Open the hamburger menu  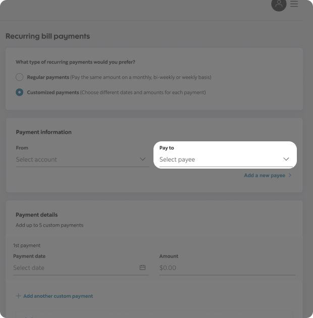[x=294, y=4]
